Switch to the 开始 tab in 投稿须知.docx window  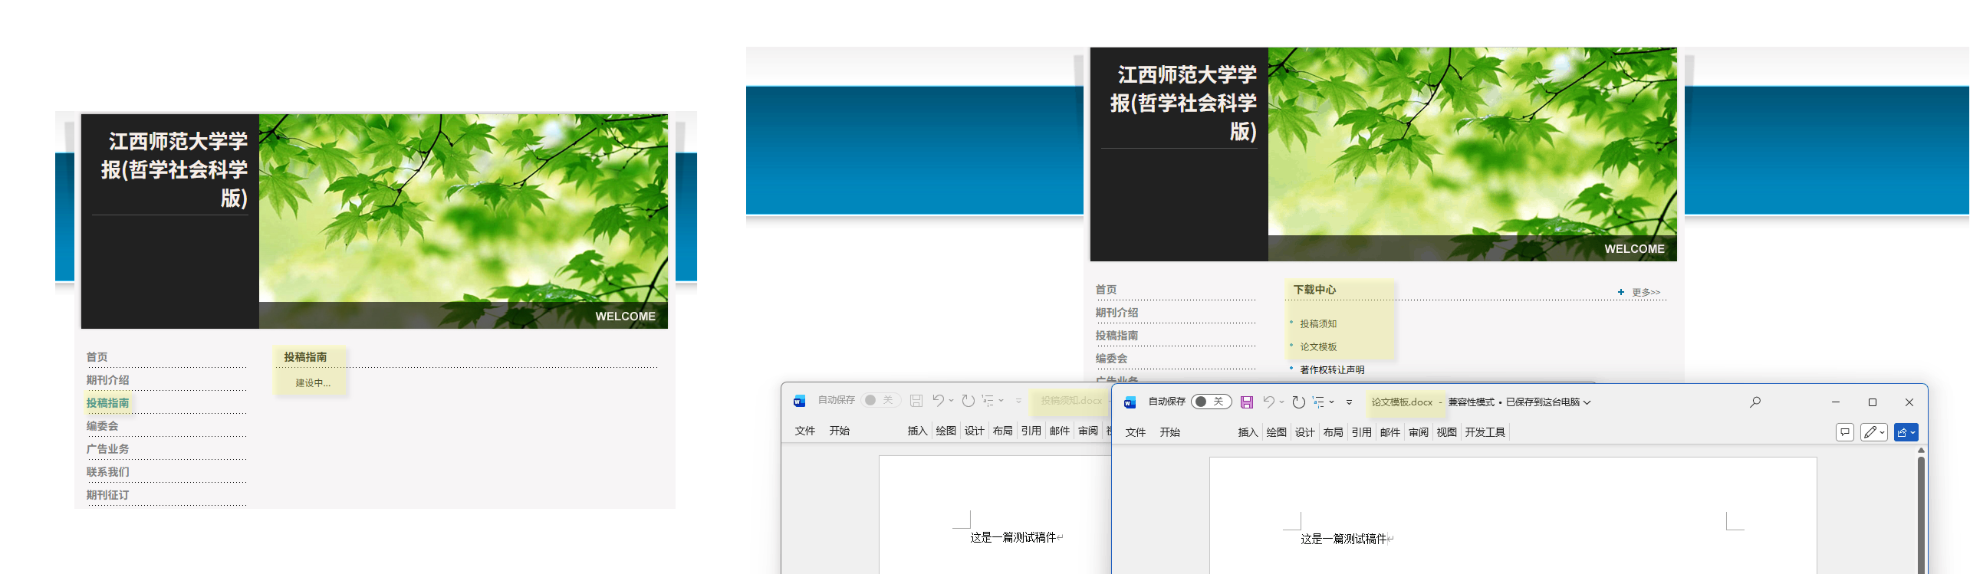tap(840, 431)
